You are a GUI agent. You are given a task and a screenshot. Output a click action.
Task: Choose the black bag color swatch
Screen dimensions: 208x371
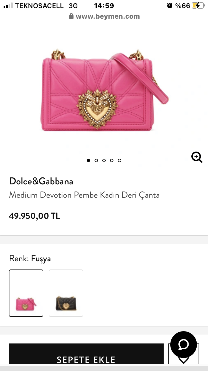66,293
